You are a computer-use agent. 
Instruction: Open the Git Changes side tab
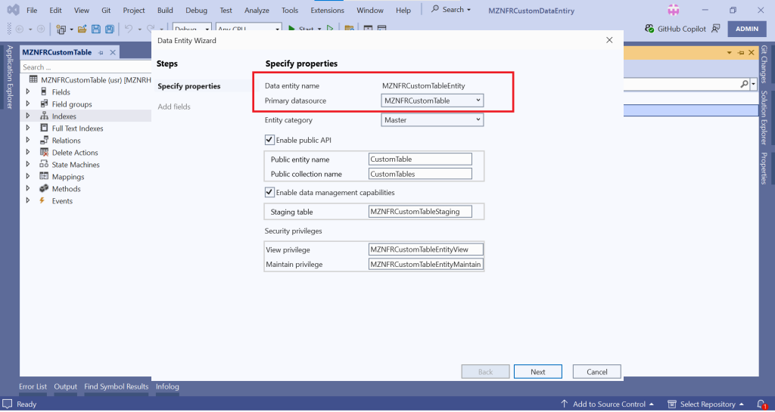pyautogui.click(x=764, y=64)
